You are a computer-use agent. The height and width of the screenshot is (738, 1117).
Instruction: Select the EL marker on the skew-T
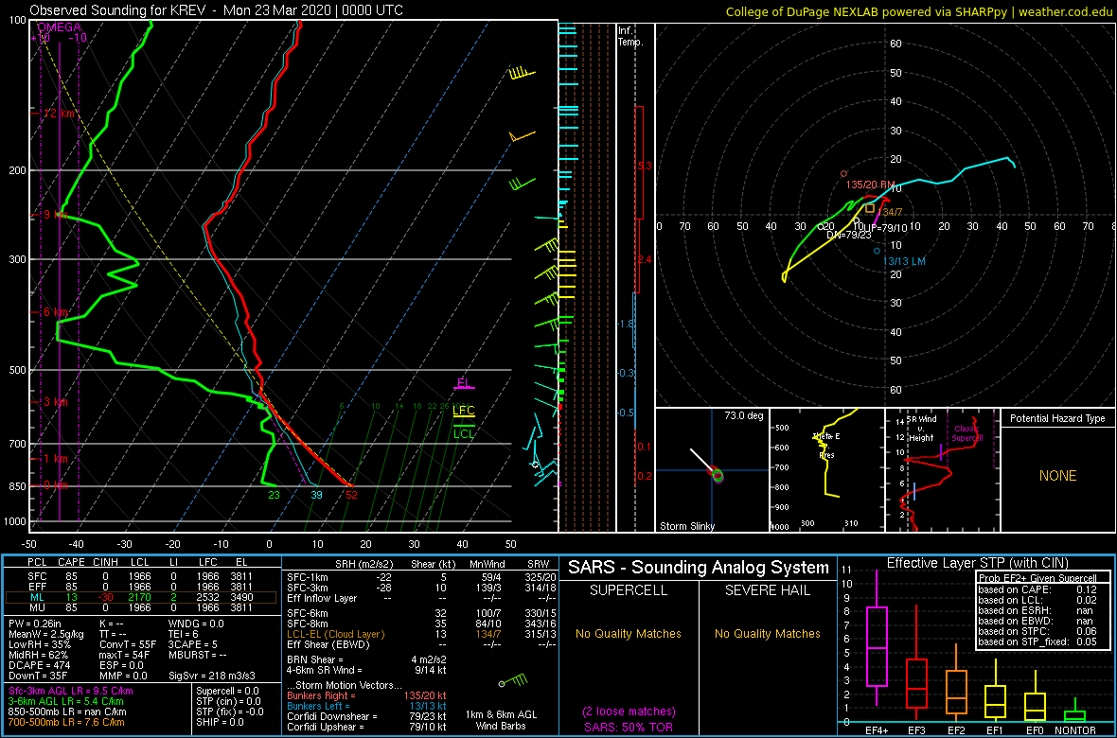click(464, 383)
